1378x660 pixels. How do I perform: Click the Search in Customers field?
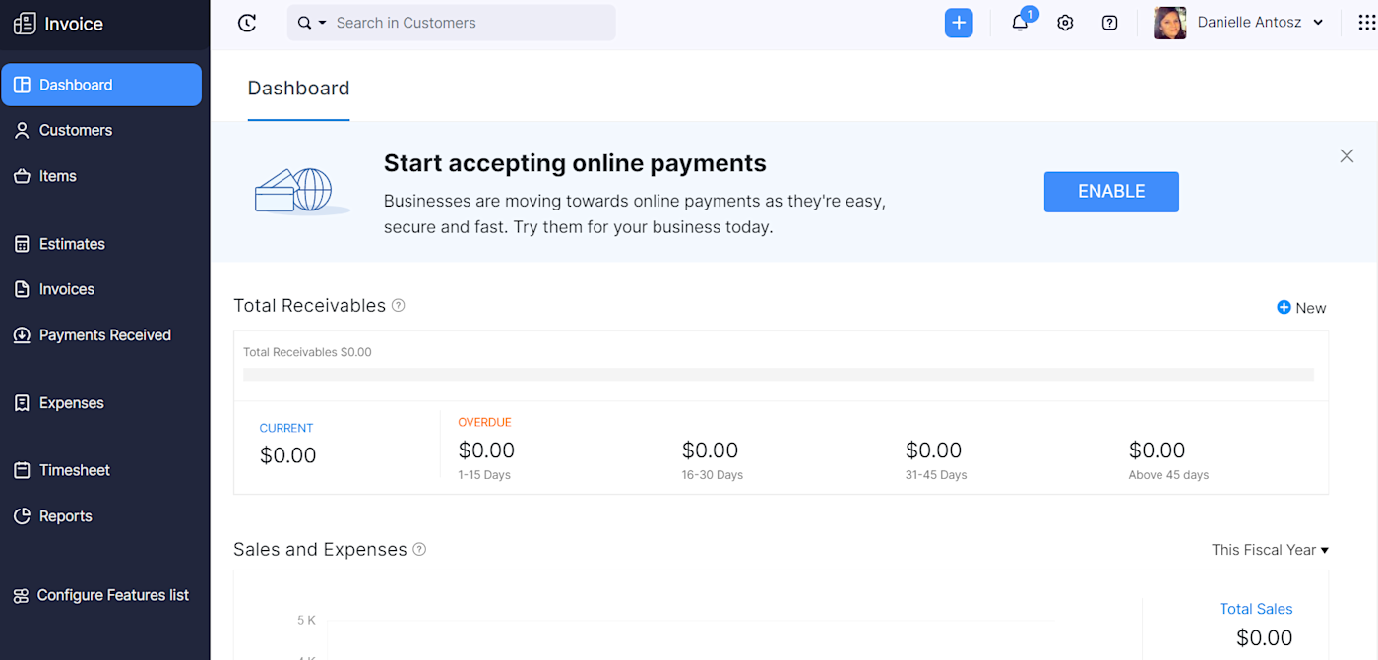(468, 23)
